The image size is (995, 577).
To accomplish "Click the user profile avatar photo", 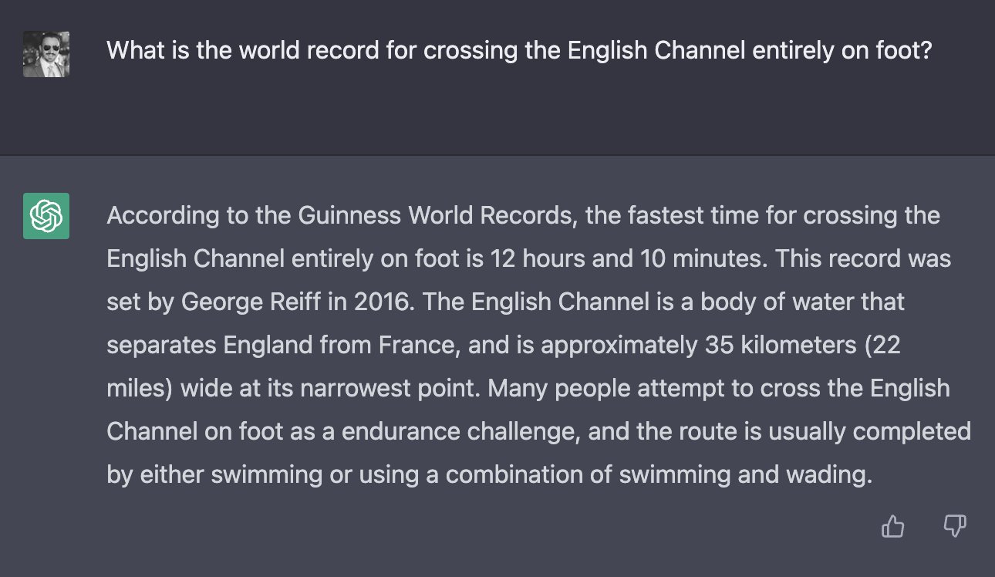I will point(46,54).
